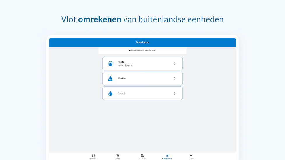Click the water droplet Volume icon
This screenshot has width=285, height=160.
click(110, 93)
